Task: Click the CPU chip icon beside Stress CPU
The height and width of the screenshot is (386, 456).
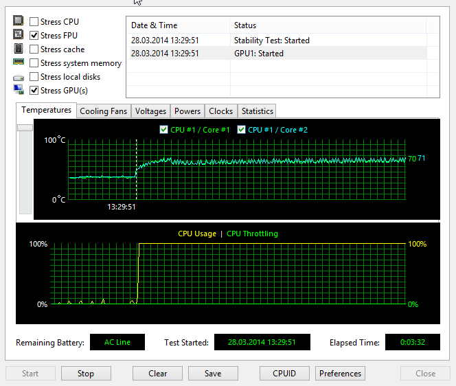Action: click(19, 21)
